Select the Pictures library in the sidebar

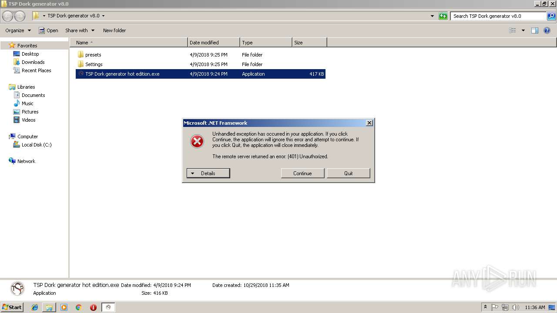[30, 112]
